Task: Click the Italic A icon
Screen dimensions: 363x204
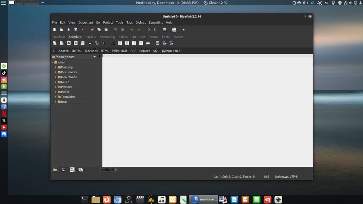Action: pyautogui.click(x=76, y=43)
